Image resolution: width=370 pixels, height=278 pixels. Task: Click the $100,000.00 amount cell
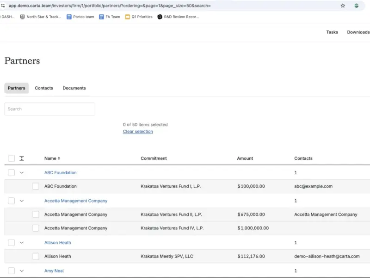pyautogui.click(x=251, y=186)
